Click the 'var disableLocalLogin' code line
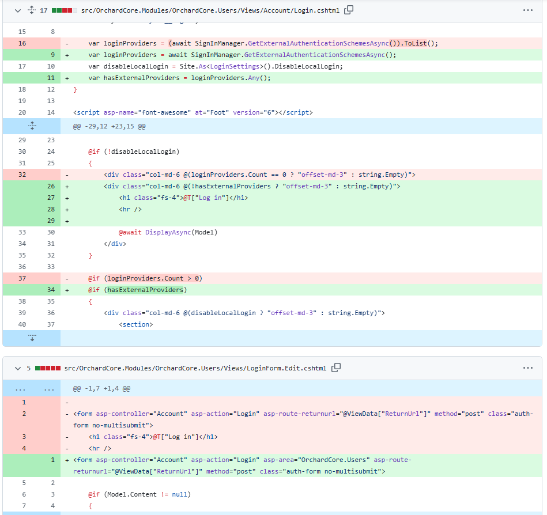 click(x=216, y=66)
